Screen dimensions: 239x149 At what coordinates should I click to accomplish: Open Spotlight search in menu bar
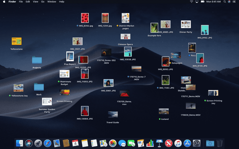[225, 2]
